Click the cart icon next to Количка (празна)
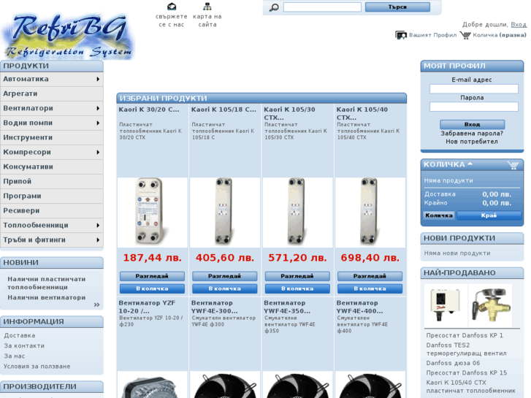Screen dimensions: 531x398 [x=465, y=35]
